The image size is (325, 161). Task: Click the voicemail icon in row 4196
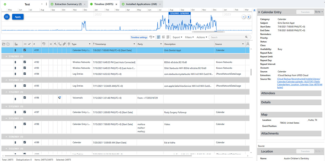pos(60,98)
